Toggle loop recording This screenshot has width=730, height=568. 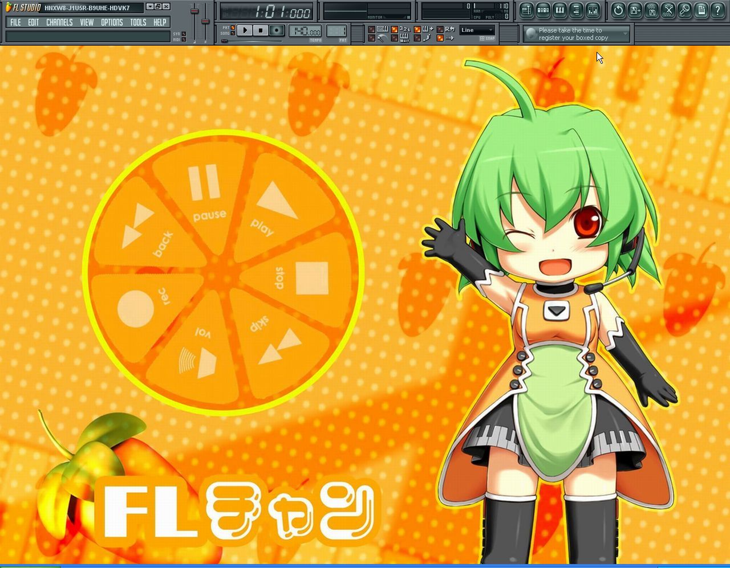pyautogui.click(x=440, y=29)
